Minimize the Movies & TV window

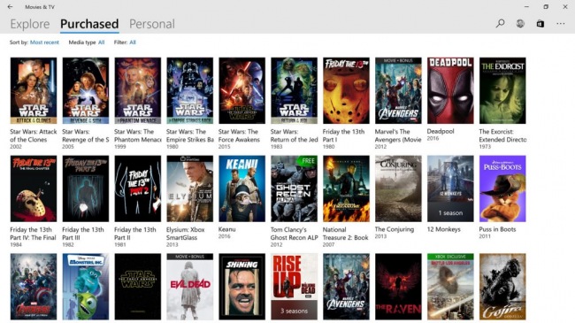pyautogui.click(x=526, y=6)
